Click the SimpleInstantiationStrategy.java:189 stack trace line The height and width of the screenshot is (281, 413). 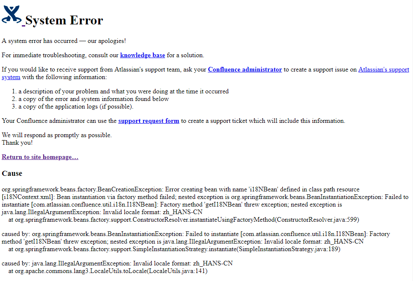pyautogui.click(x=174, y=249)
